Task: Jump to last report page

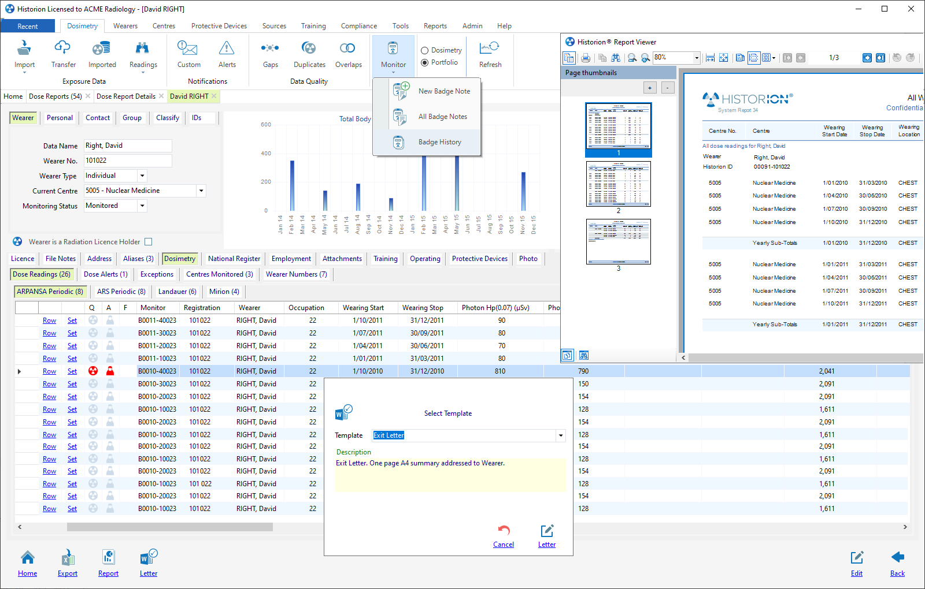Action: tap(880, 58)
